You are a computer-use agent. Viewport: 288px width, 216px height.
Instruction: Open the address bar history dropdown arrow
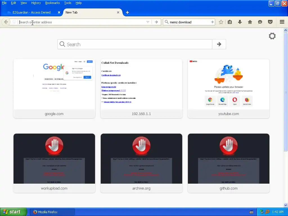coord(148,22)
